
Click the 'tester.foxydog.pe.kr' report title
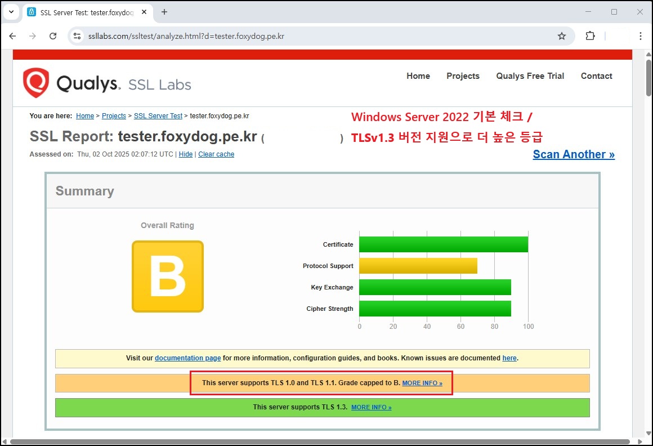187,136
